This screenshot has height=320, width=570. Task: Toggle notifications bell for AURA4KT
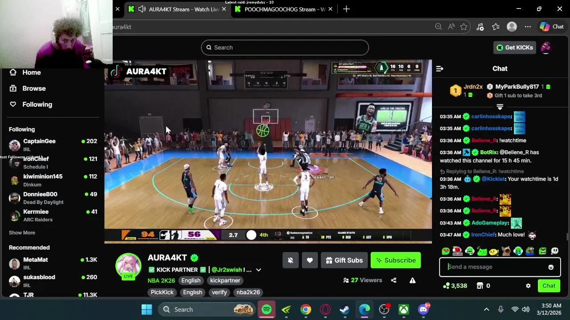click(290, 260)
